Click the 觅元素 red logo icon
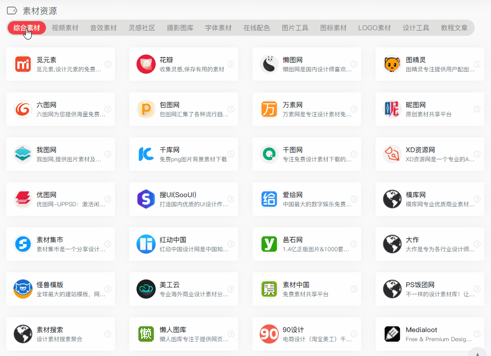 click(x=23, y=64)
